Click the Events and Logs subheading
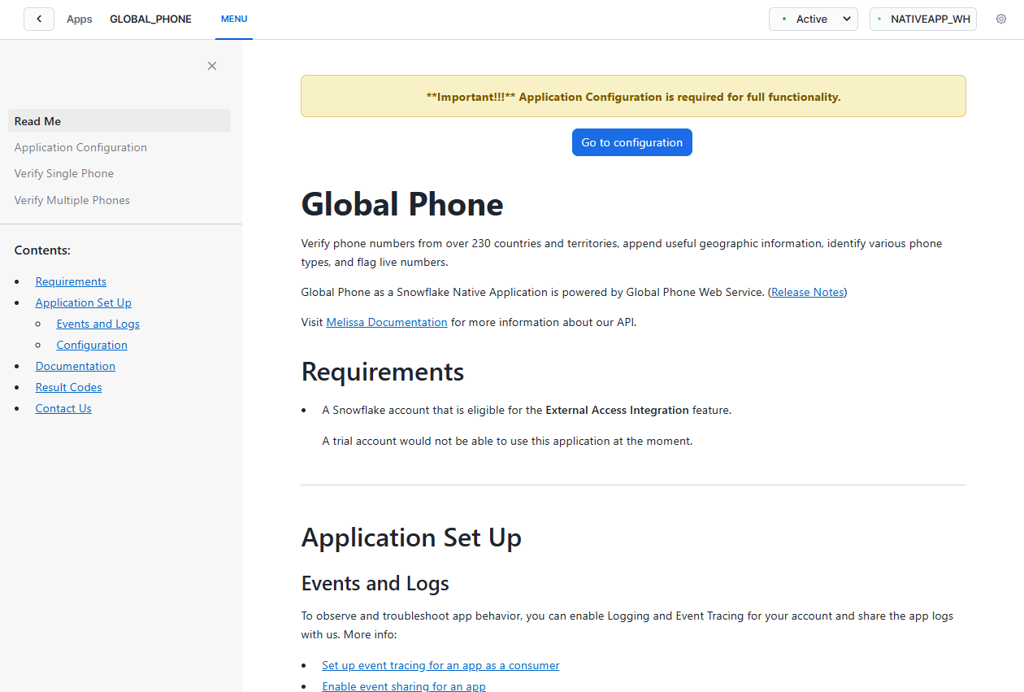 tap(375, 583)
